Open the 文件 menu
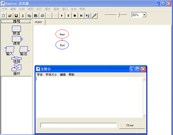This screenshot has height=135, width=173. tap(4, 9)
